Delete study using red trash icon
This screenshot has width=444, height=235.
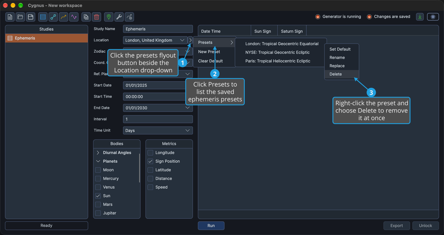click(96, 17)
